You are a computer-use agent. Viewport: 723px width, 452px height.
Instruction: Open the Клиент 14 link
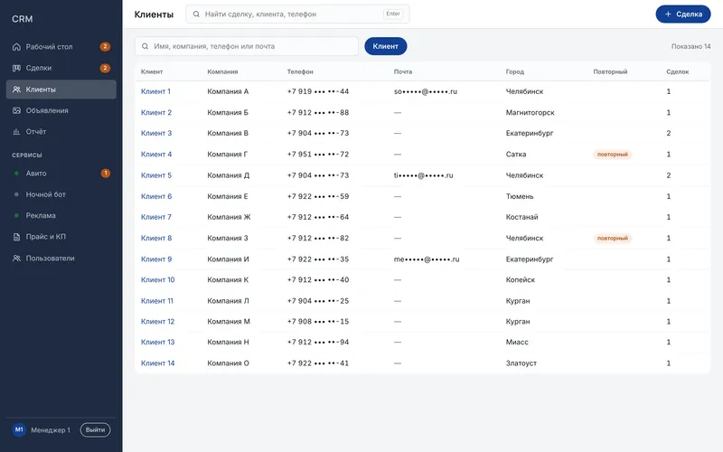[157, 363]
